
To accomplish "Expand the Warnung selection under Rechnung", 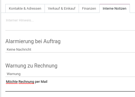I will (70, 74).
